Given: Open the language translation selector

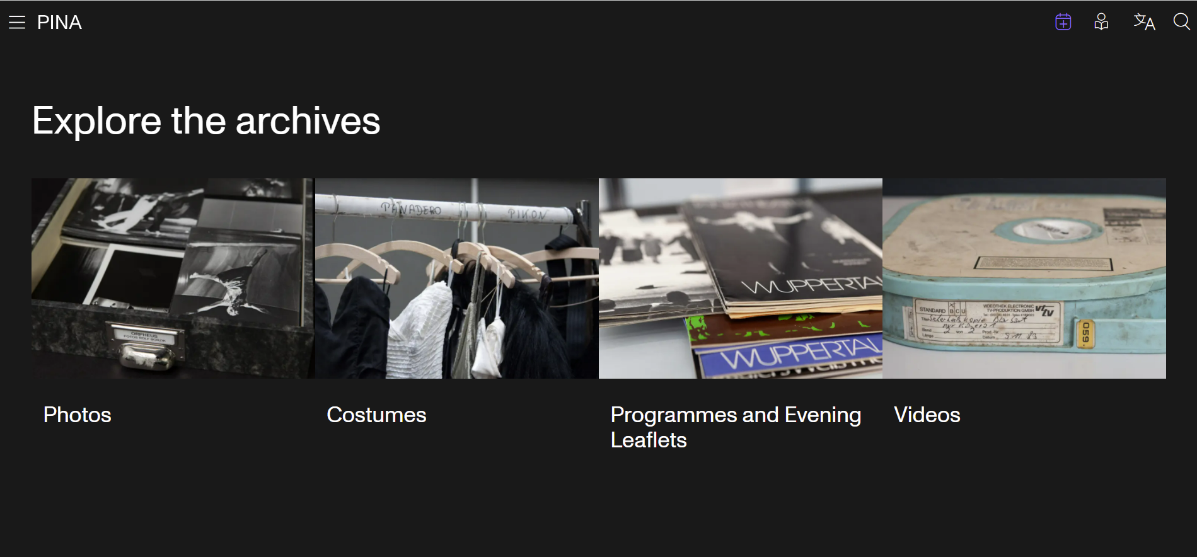Looking at the screenshot, I should pos(1144,22).
